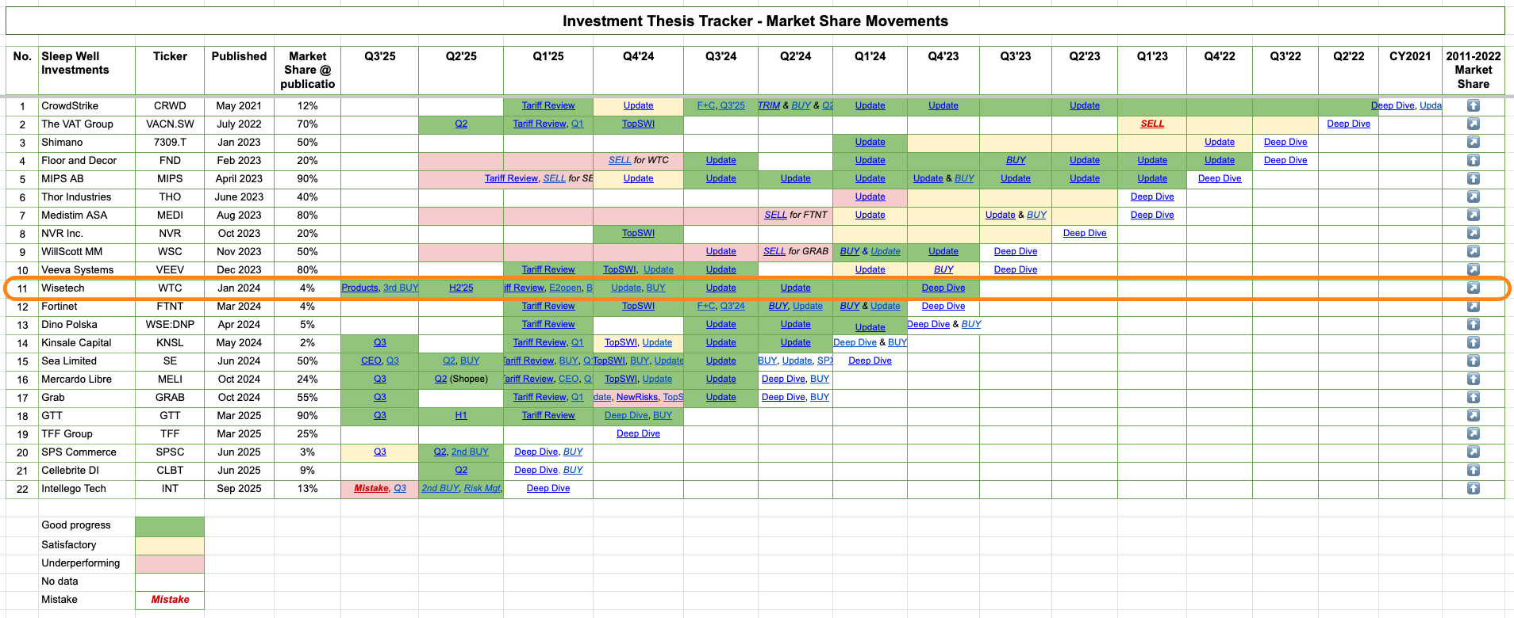Select the Sep 2025 published date cell
This screenshot has height=618, width=1514.
(x=239, y=488)
